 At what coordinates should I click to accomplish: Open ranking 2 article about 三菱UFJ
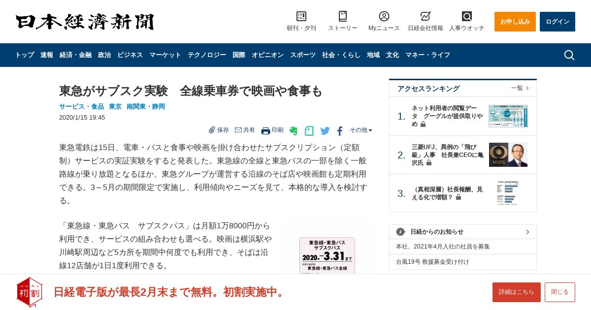pyautogui.click(x=447, y=155)
